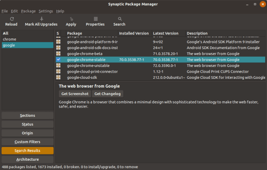The height and width of the screenshot is (170, 267).
Task: Select the google-chrome-unstable package name
Action: coord(88,66)
